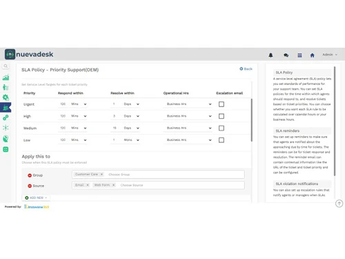Image resolution: width=345 pixels, height=259 pixels.
Task: Open the sidebar globe icon
Action: click(6, 139)
